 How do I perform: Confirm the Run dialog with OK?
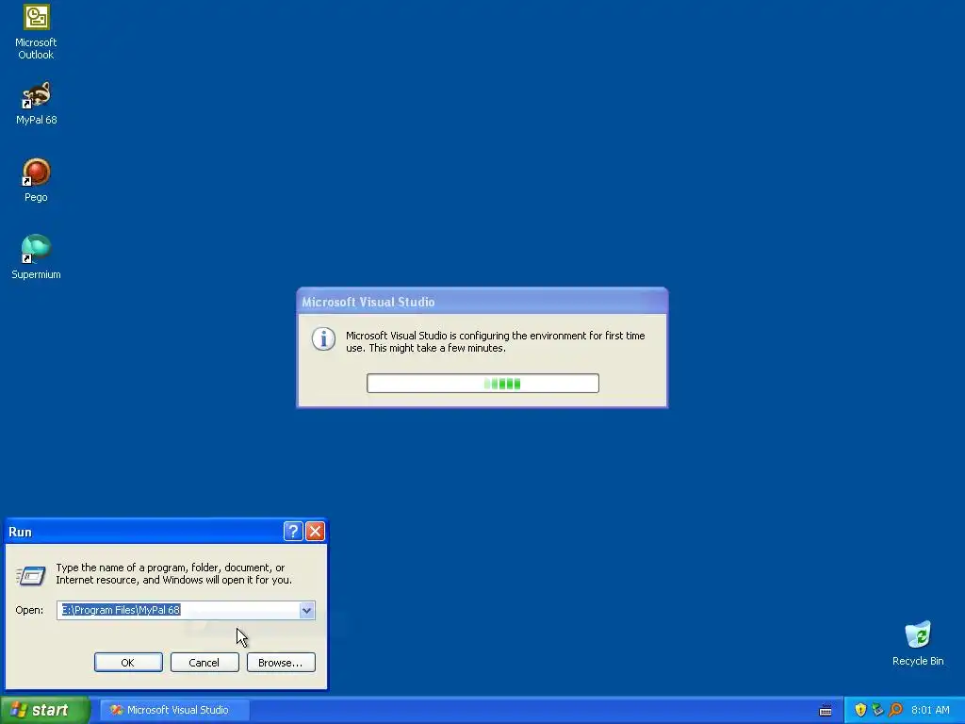[128, 663]
